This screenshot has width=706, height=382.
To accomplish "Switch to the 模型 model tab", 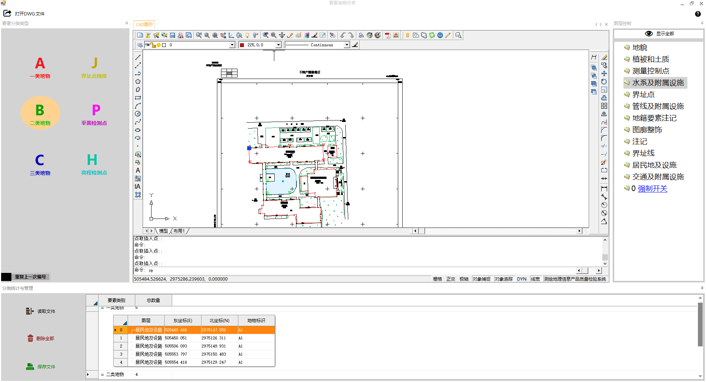I will tap(164, 231).
